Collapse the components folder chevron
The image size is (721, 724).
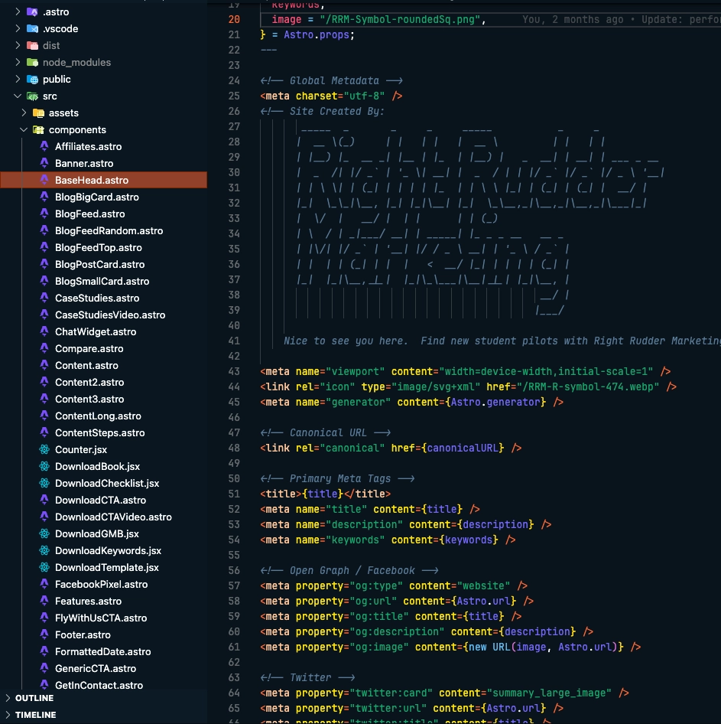[x=24, y=130]
